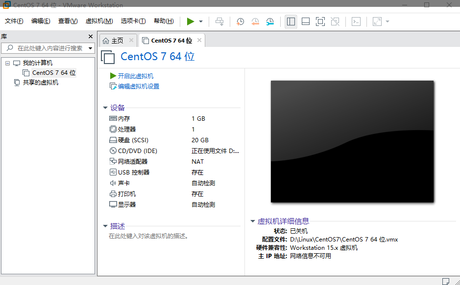This screenshot has height=285, width=460.
Task: Click the Send Ctrl+Alt+Del toolbar icon
Action: 219,22
